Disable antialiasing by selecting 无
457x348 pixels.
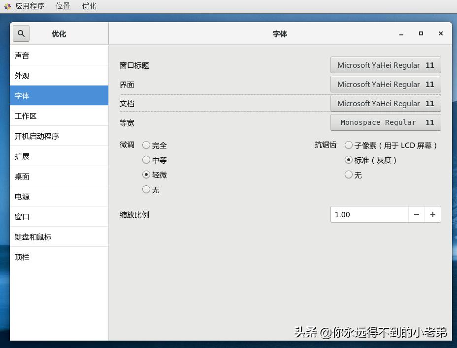[x=349, y=174]
